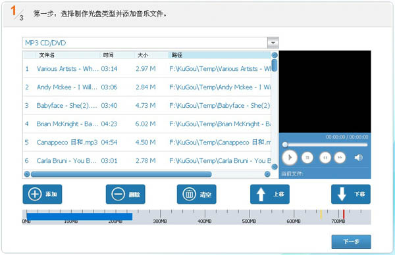This screenshot has width=395, height=255.
Task: Click the 4.73 M size cell
Action: tap(145, 105)
